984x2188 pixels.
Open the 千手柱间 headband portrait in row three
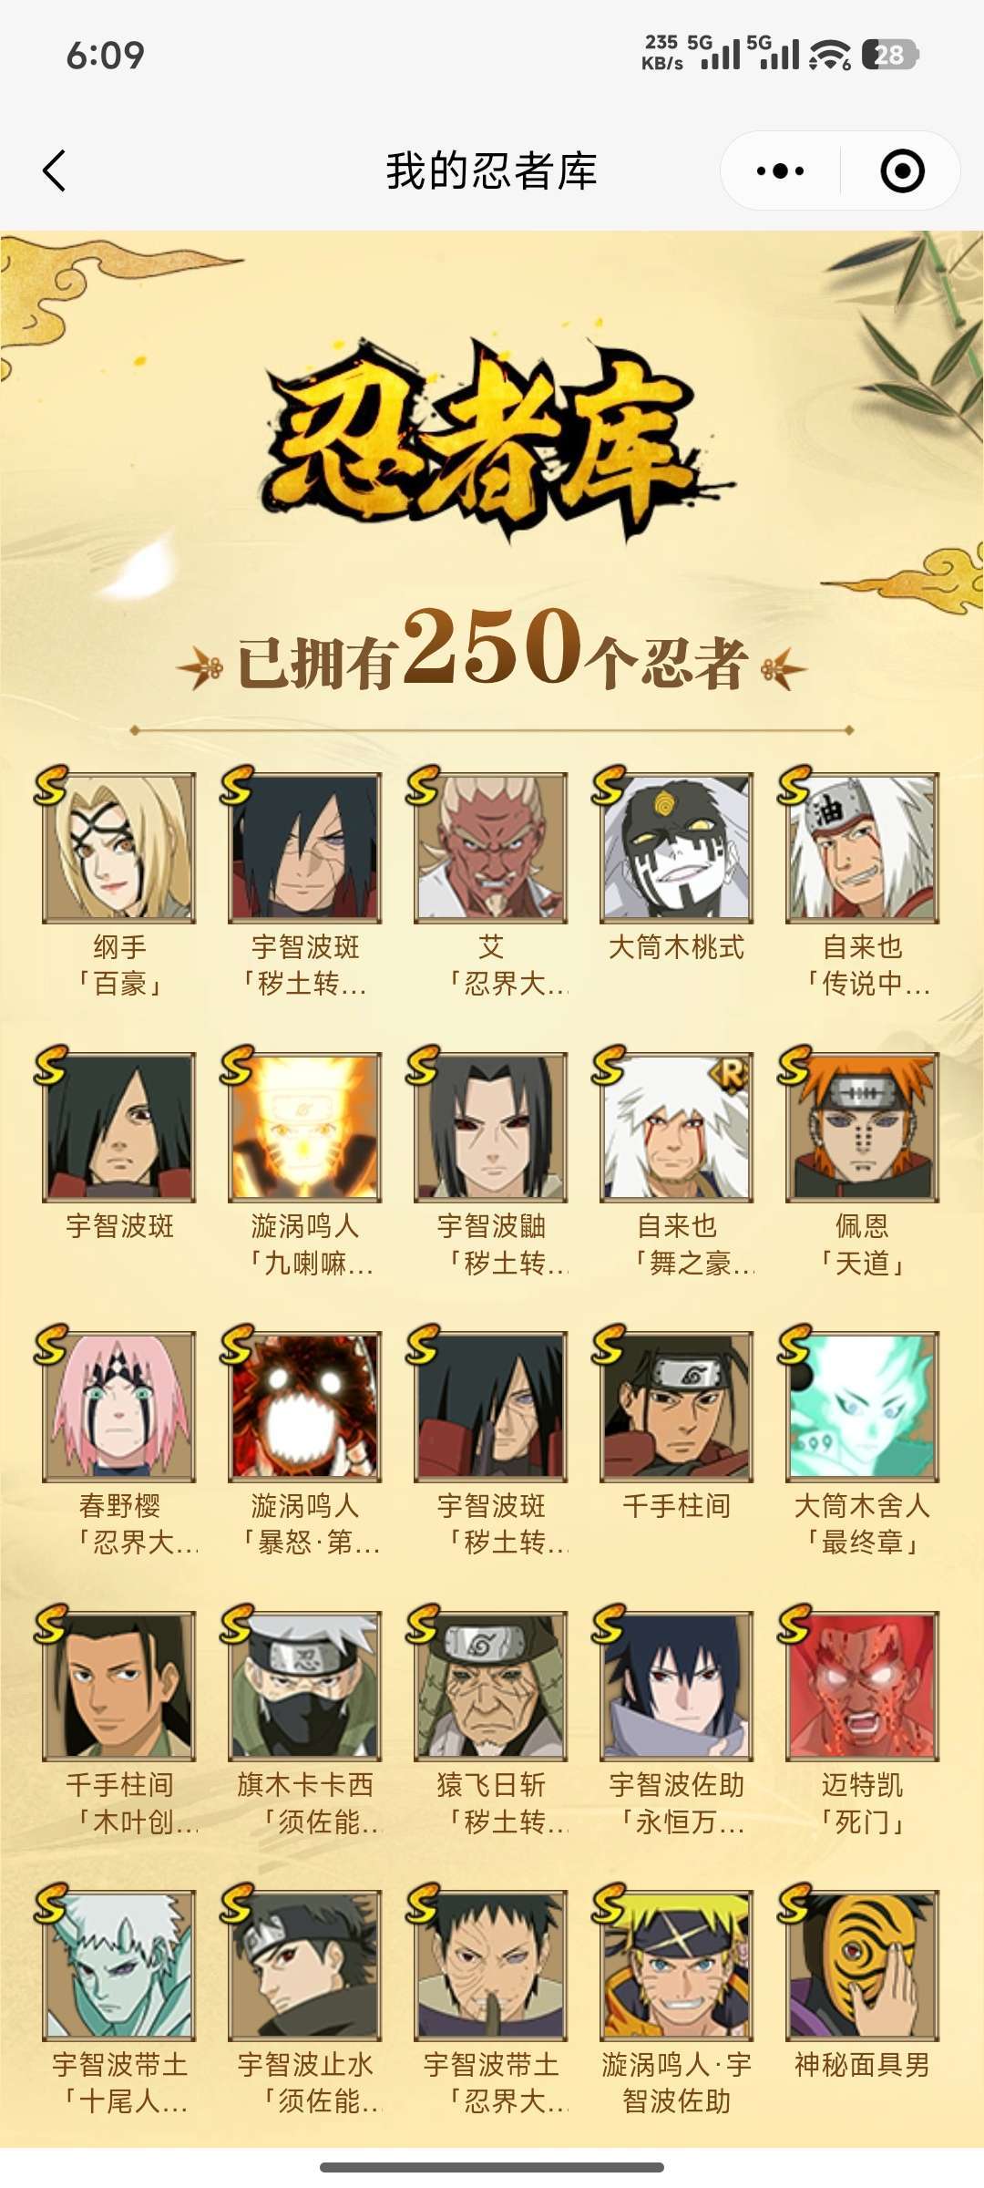click(677, 1406)
